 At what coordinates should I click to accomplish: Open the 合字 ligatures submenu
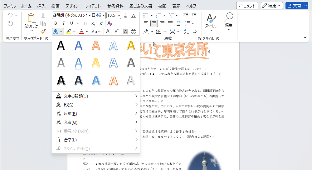[x=96, y=140]
